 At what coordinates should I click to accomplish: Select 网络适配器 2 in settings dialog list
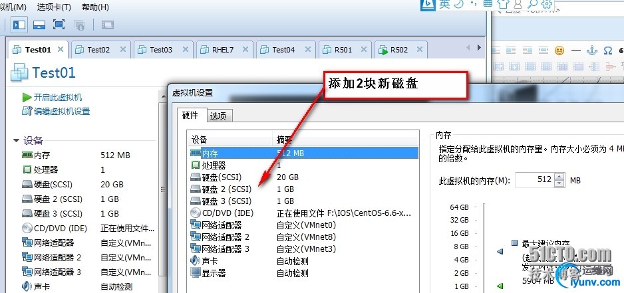pos(304,237)
